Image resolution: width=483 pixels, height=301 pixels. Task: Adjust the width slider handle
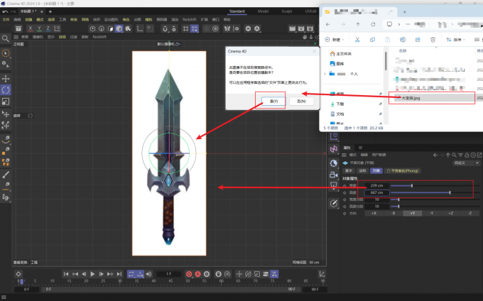coord(412,185)
